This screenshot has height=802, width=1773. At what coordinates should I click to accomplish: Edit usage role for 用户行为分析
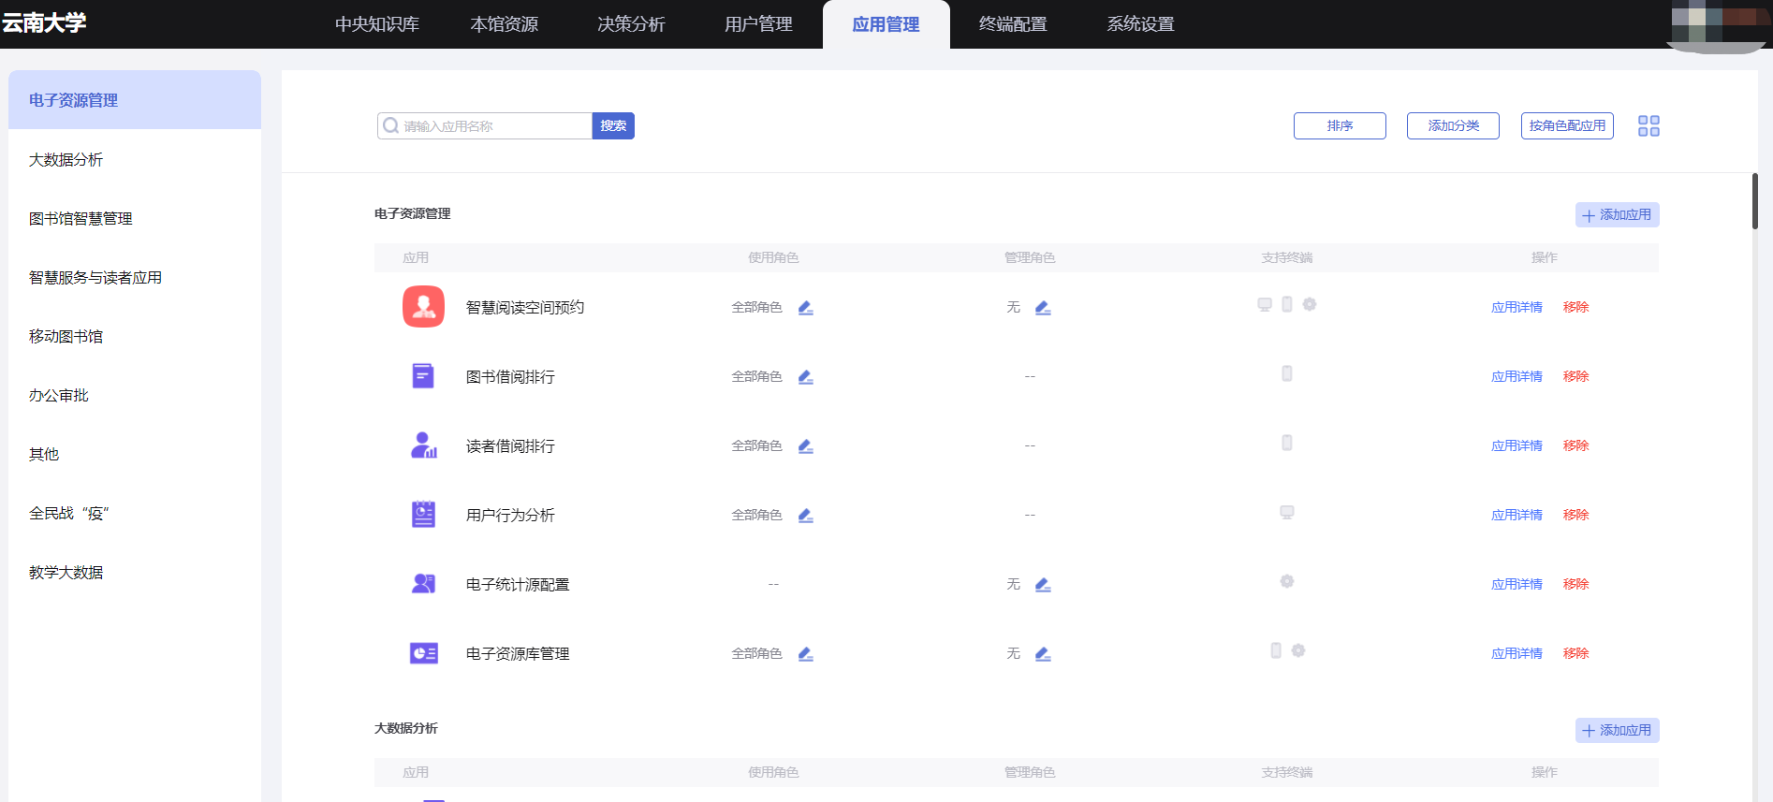pyautogui.click(x=805, y=516)
